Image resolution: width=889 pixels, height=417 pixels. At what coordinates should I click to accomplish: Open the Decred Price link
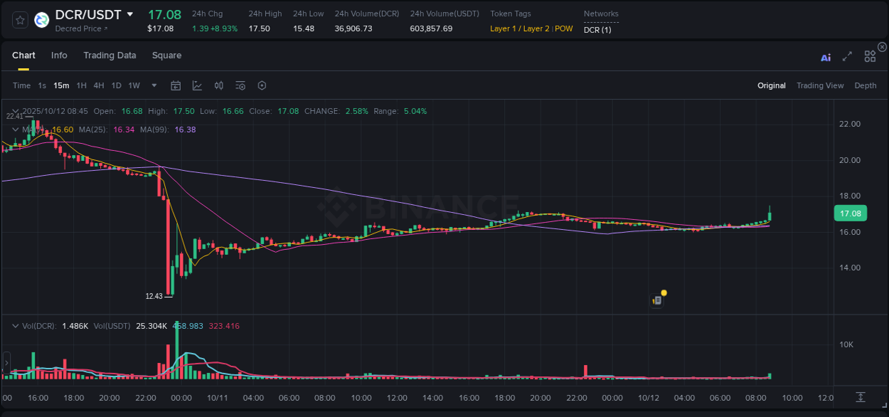(76, 28)
